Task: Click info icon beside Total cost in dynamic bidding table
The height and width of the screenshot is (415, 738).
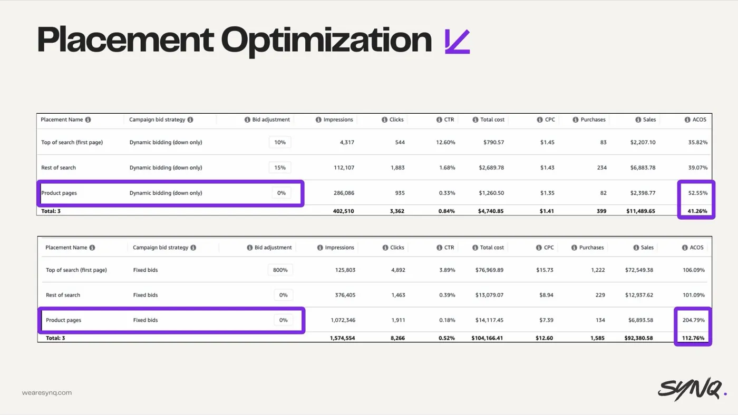Action: (x=475, y=120)
